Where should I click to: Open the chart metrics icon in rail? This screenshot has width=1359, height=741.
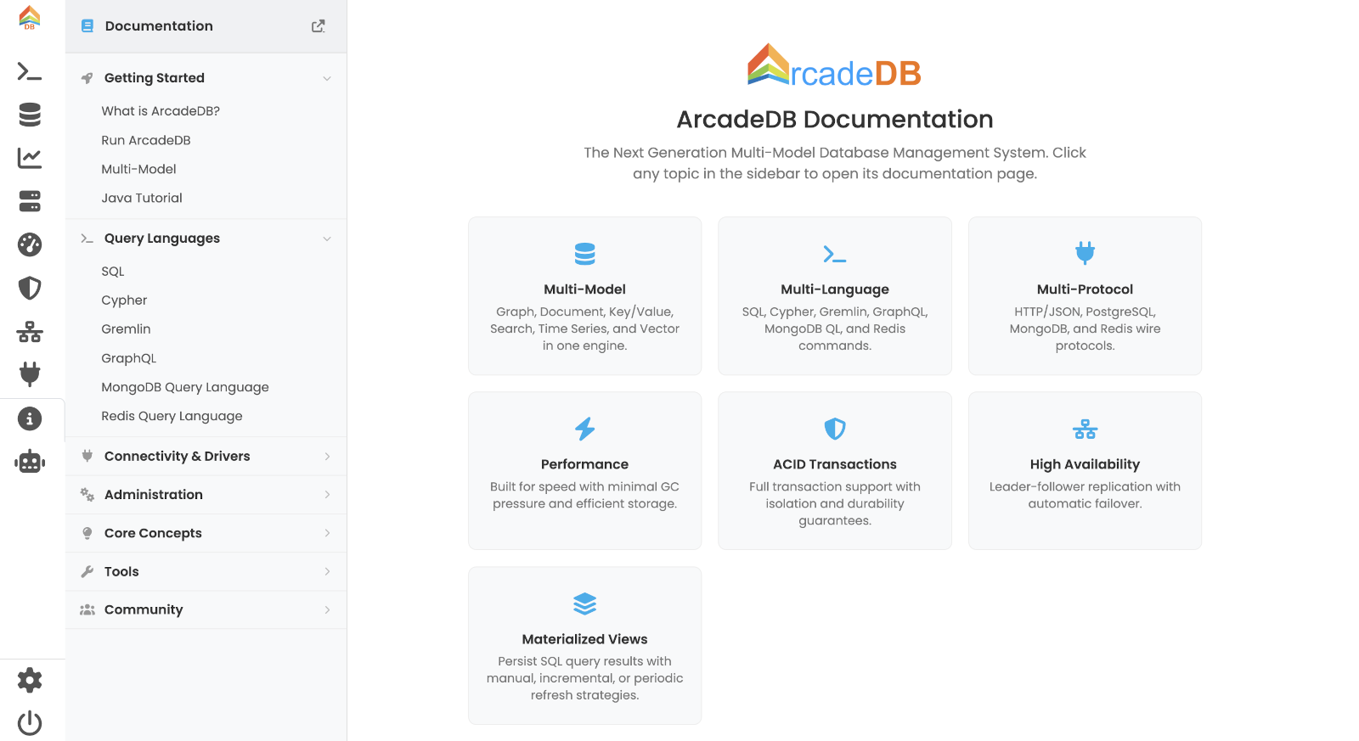30,158
